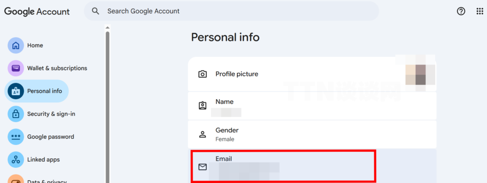Open the Name row

pos(312,106)
